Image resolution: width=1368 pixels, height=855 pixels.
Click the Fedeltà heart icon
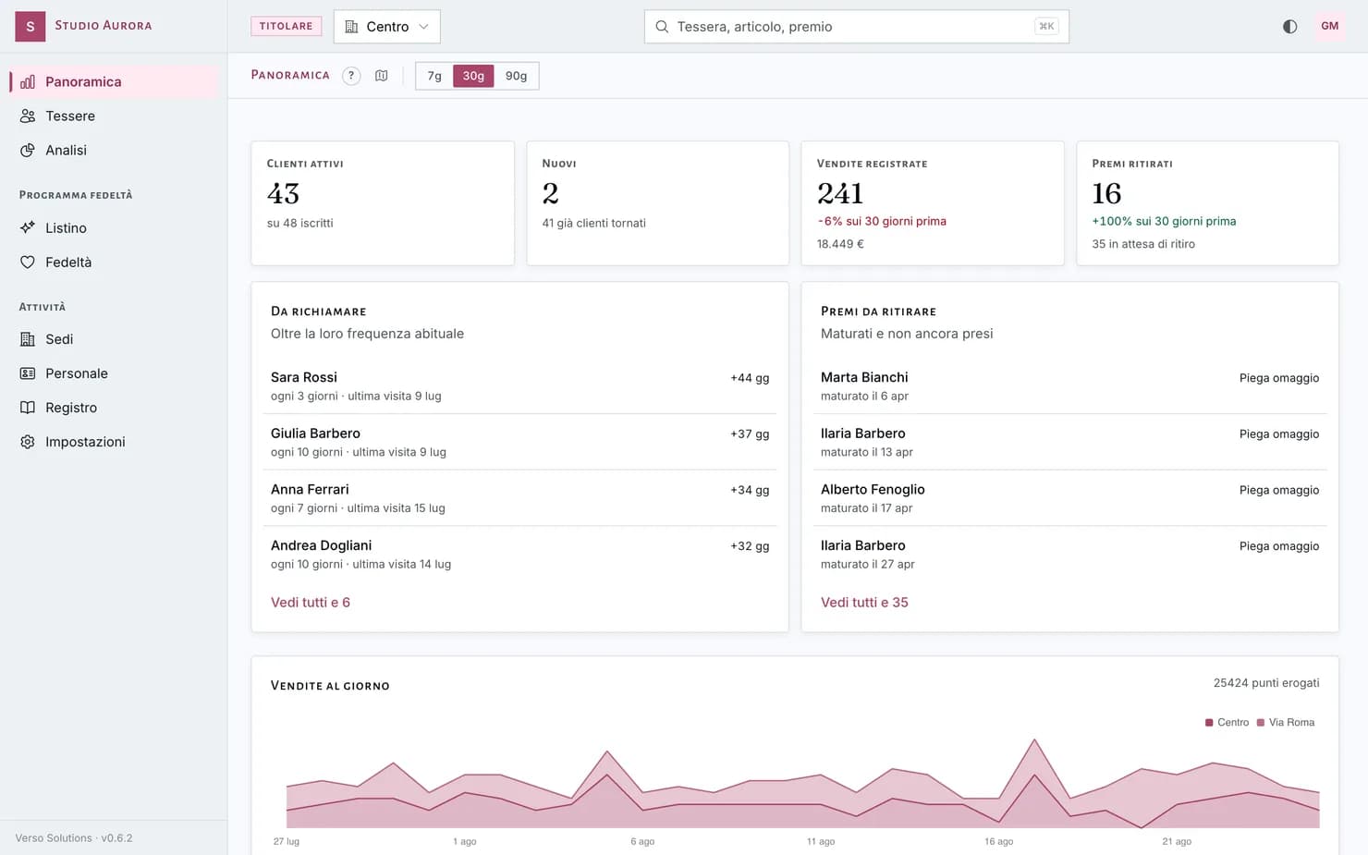(28, 262)
